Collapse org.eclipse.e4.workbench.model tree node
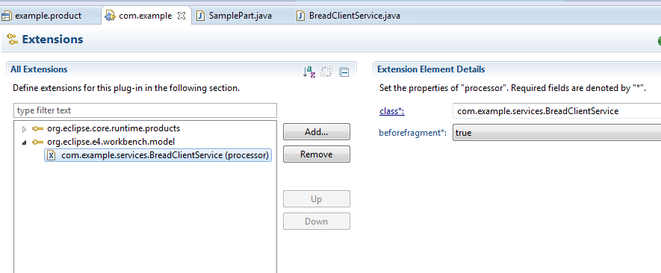The width and height of the screenshot is (661, 273). (x=24, y=142)
